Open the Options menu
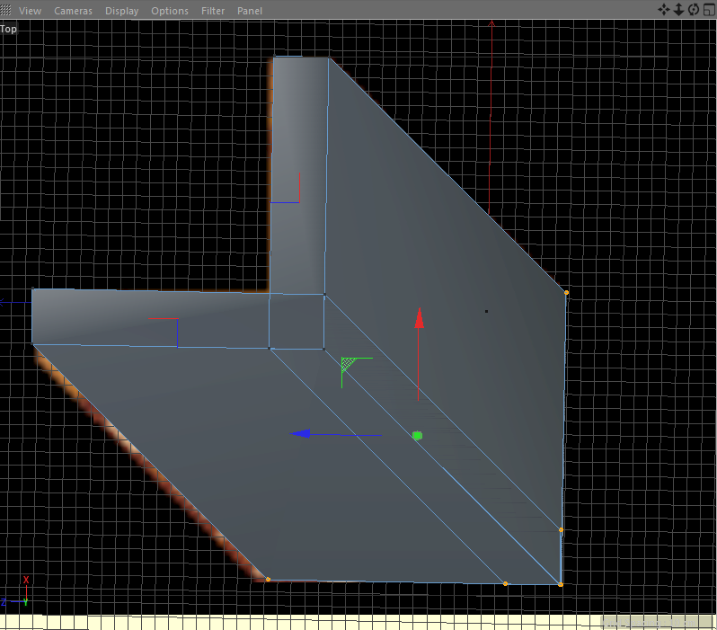Viewport: 717px width, 630px height. (170, 11)
